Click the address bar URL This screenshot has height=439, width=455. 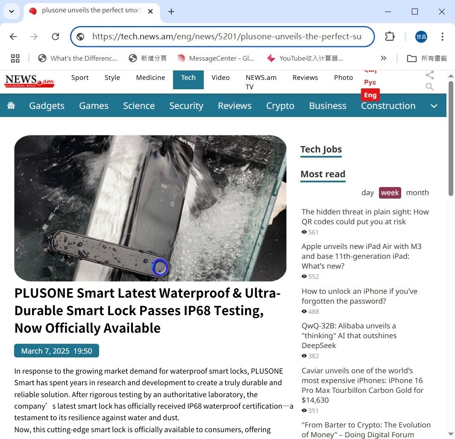click(227, 37)
